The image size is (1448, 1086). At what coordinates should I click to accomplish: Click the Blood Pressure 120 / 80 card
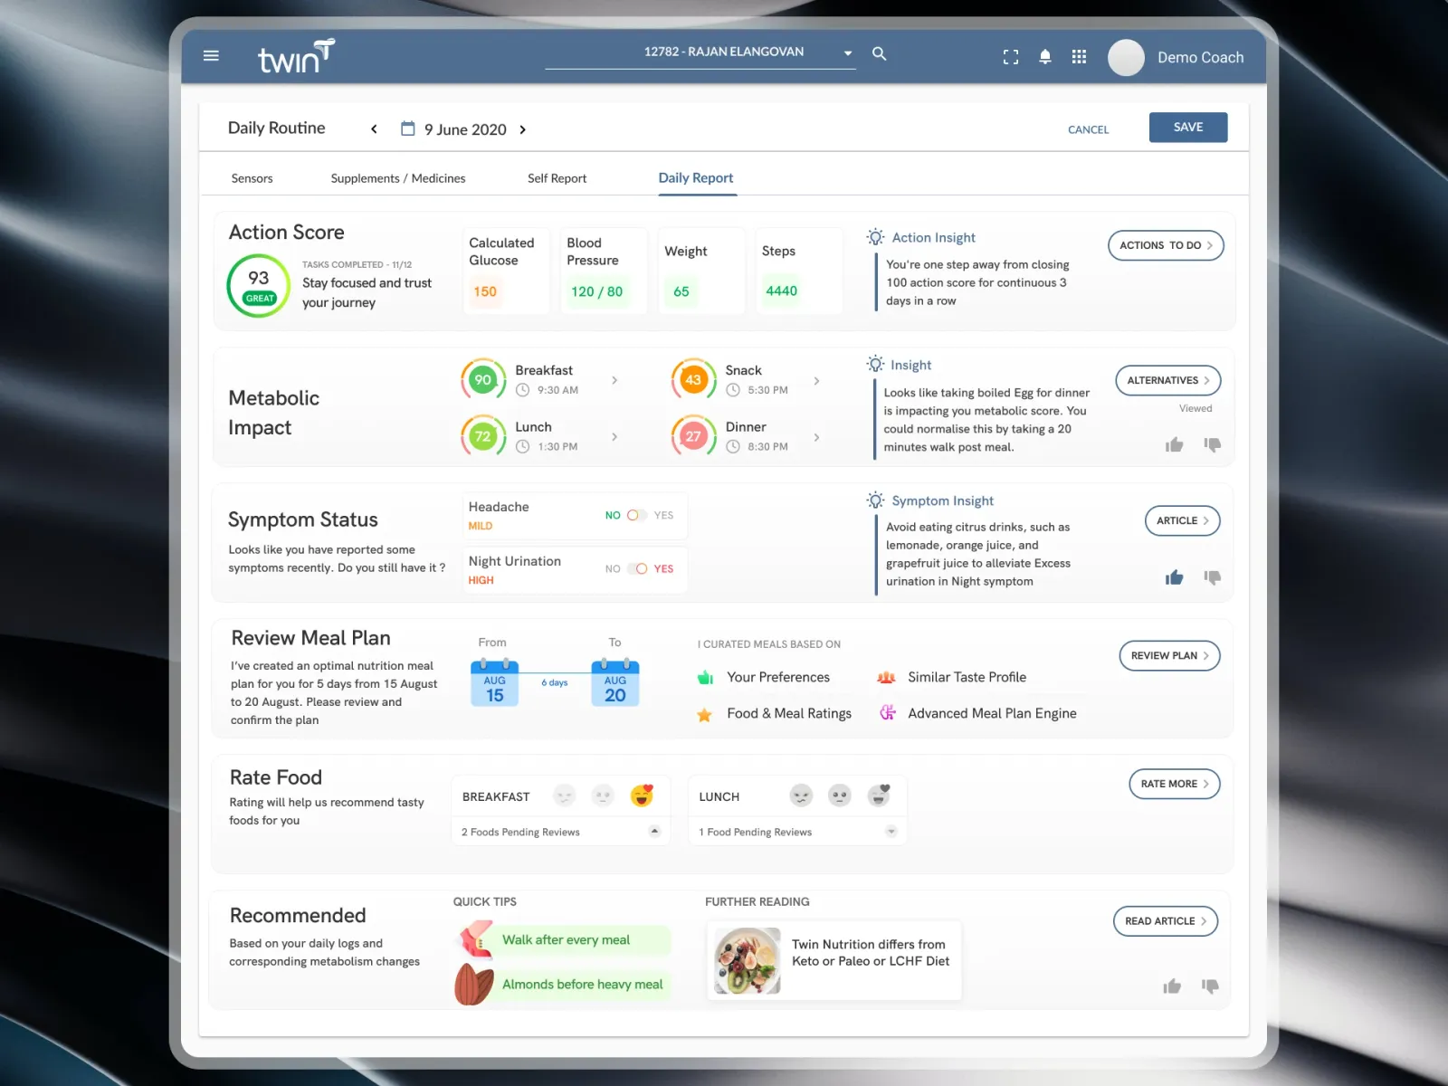604,271
